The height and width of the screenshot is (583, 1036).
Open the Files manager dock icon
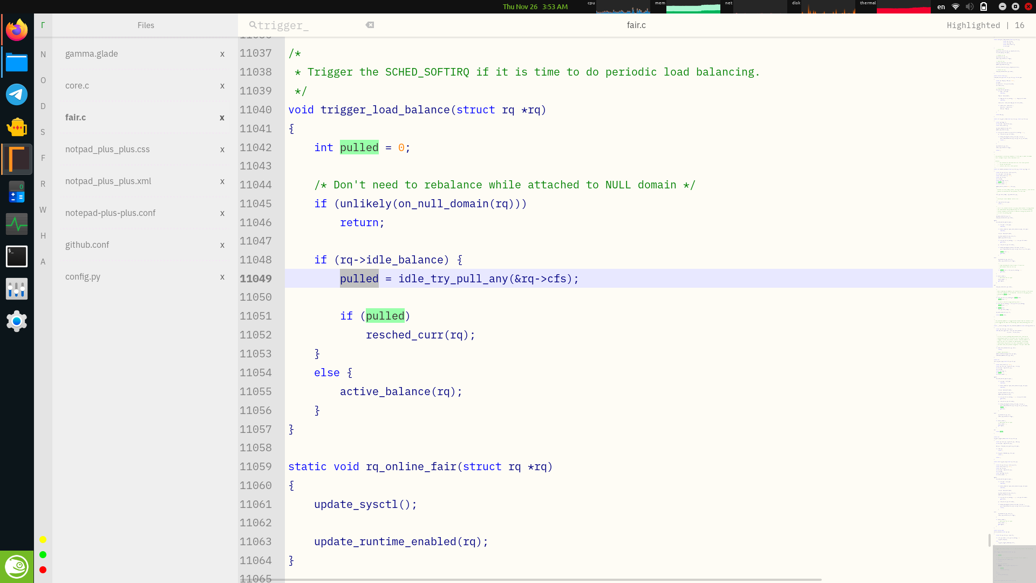17,62
